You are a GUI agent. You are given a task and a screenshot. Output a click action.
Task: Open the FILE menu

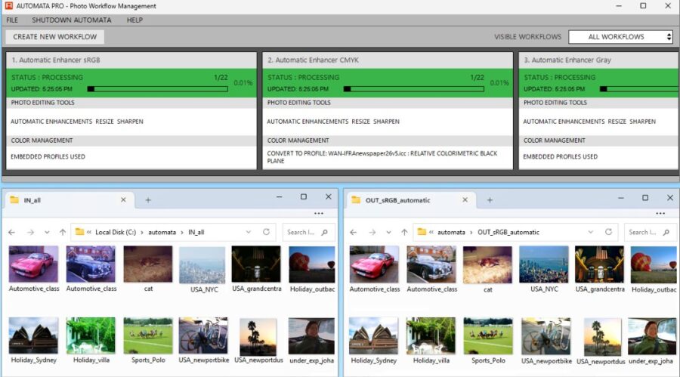(x=12, y=20)
